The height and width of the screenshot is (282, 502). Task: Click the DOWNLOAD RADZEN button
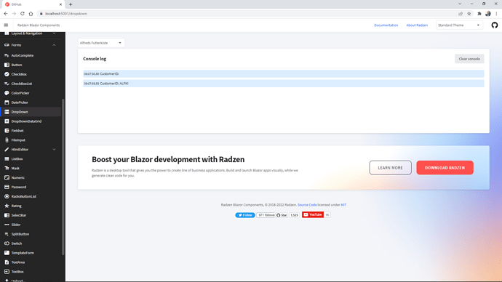click(445, 168)
